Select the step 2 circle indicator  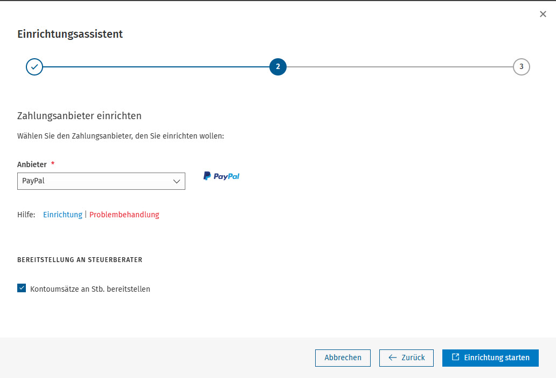pyautogui.click(x=277, y=67)
